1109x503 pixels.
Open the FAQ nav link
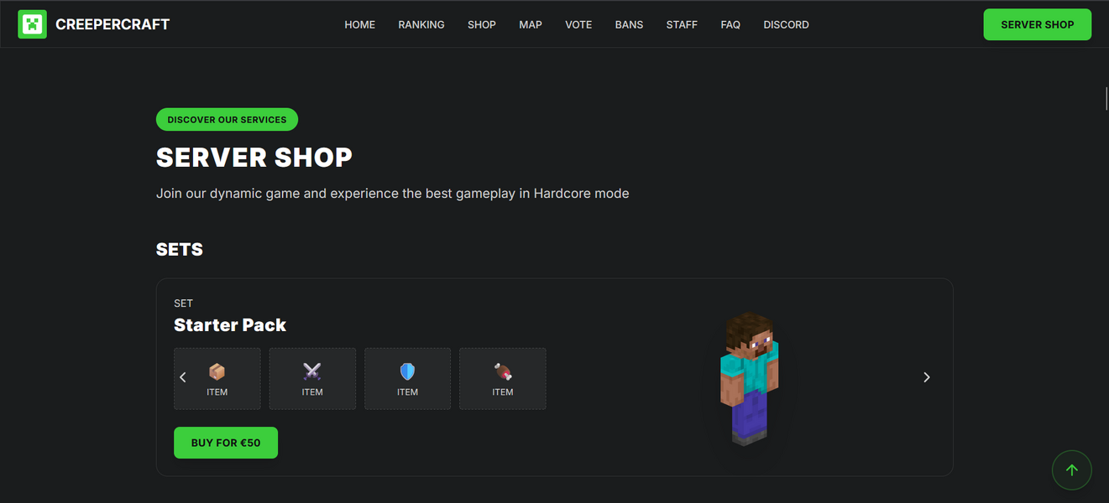(x=730, y=24)
